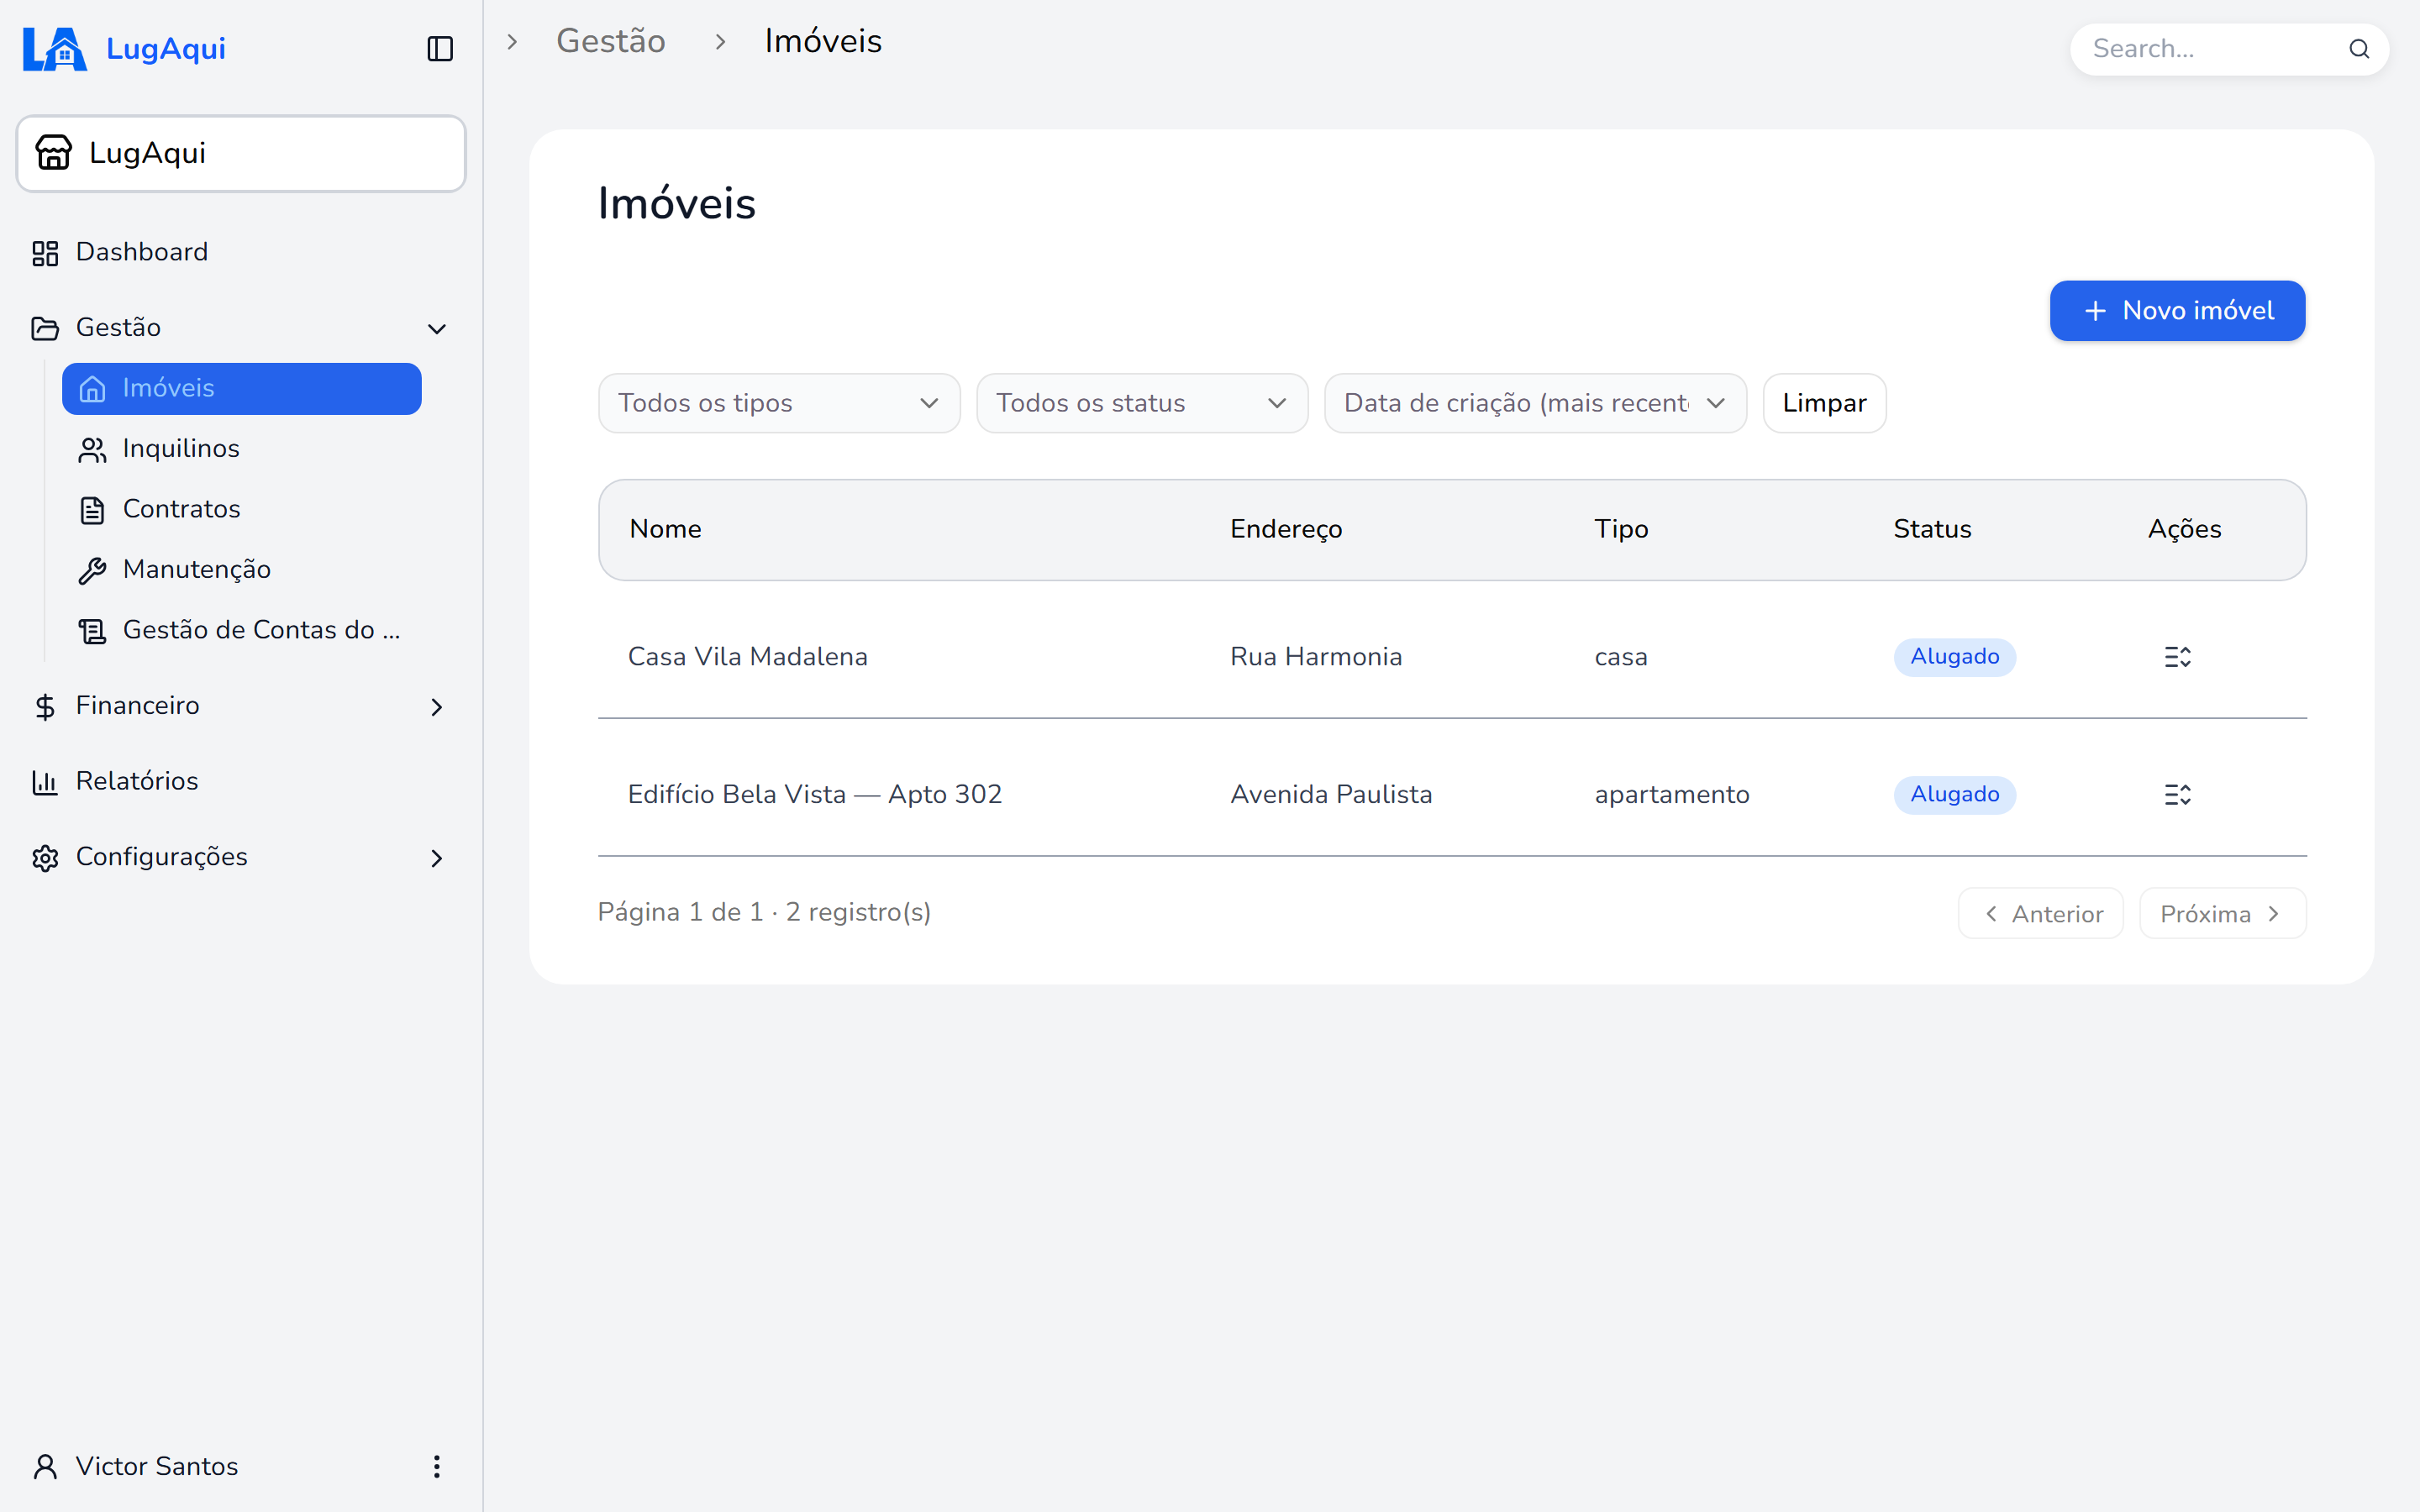Open the Imóveis menu item

242,389
